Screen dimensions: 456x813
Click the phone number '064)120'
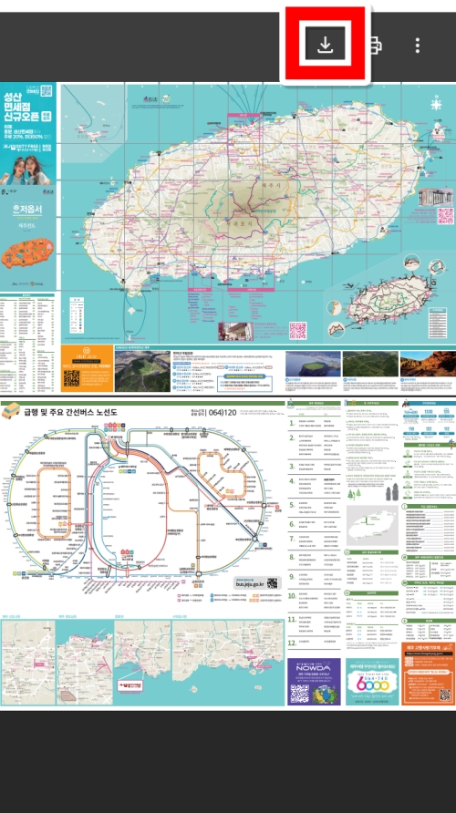click(x=222, y=413)
